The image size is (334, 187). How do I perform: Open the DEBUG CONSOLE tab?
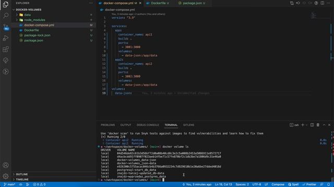click(148, 125)
